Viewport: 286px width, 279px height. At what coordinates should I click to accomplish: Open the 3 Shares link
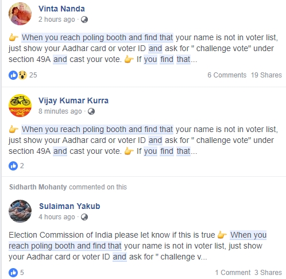[x=268, y=273]
